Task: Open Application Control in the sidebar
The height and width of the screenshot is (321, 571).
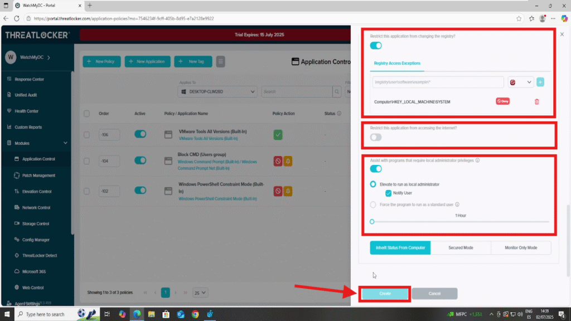Action: 38,159
